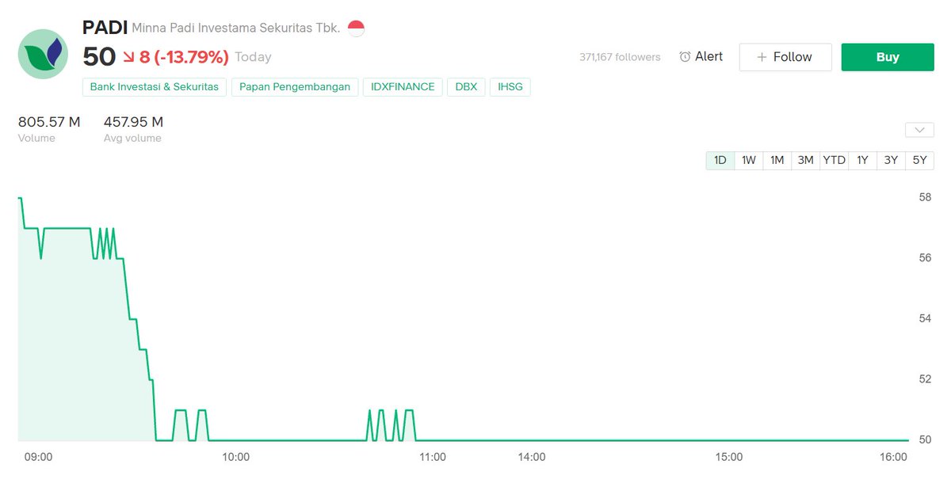Click the 15:00 time axis label

tap(728, 458)
